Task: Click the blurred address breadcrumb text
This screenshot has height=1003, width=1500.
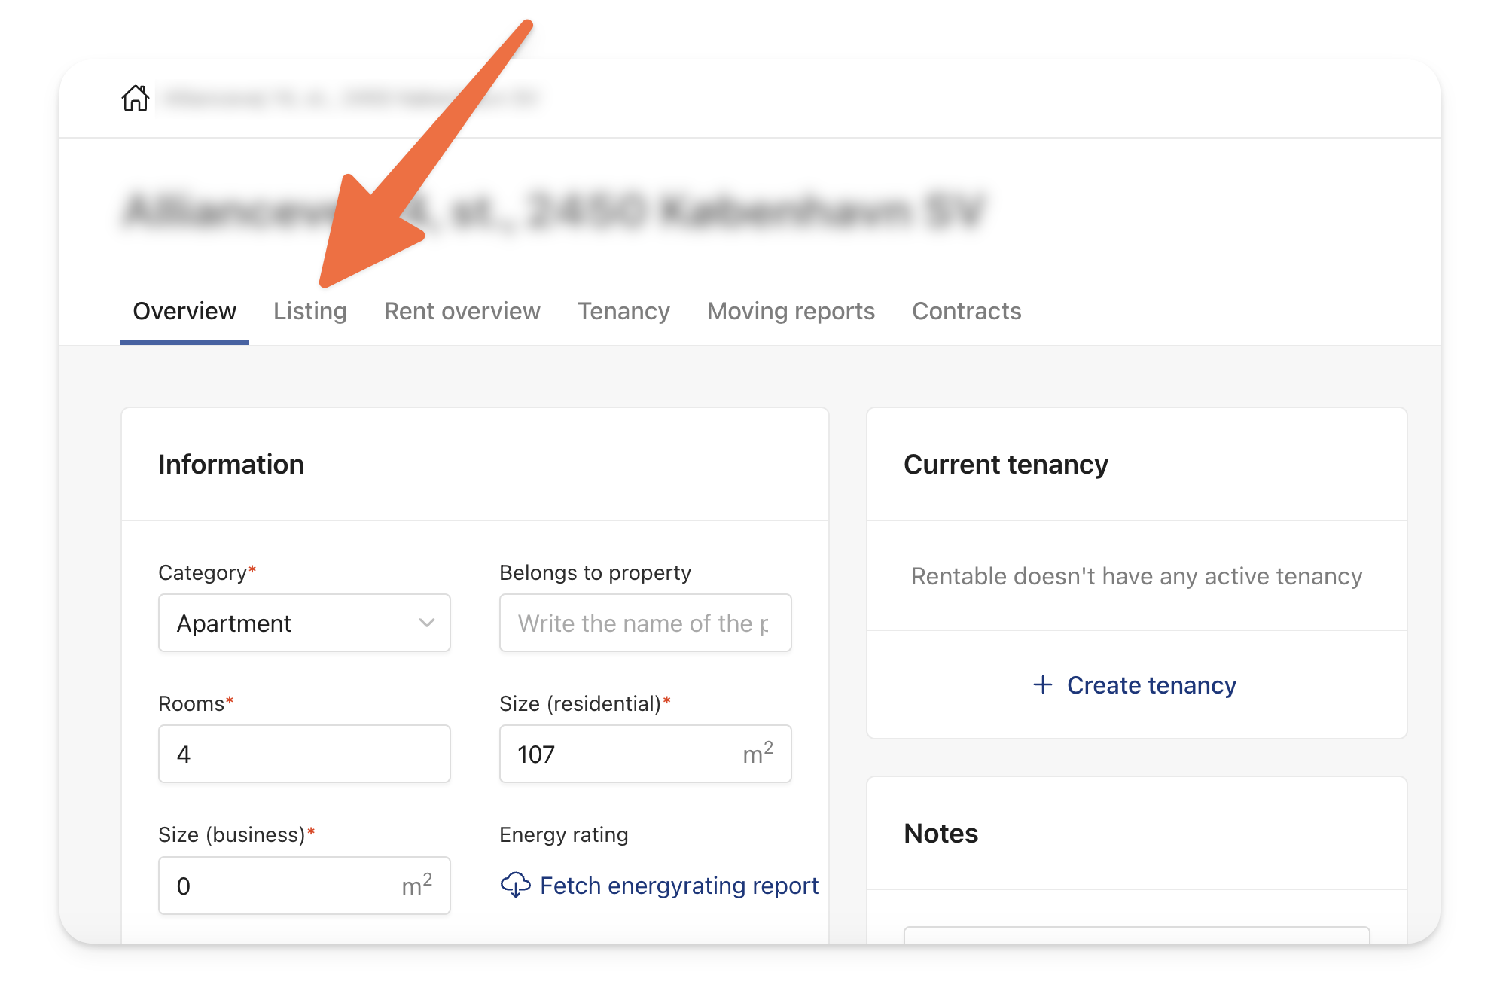Action: (x=351, y=98)
